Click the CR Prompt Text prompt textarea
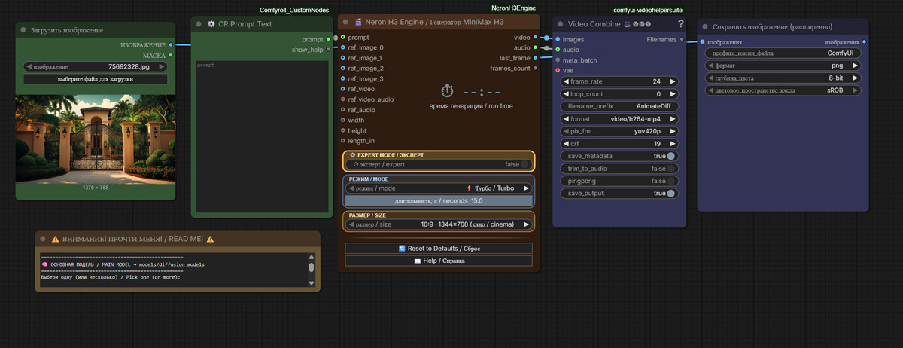This screenshot has height=348, width=903. (262, 136)
